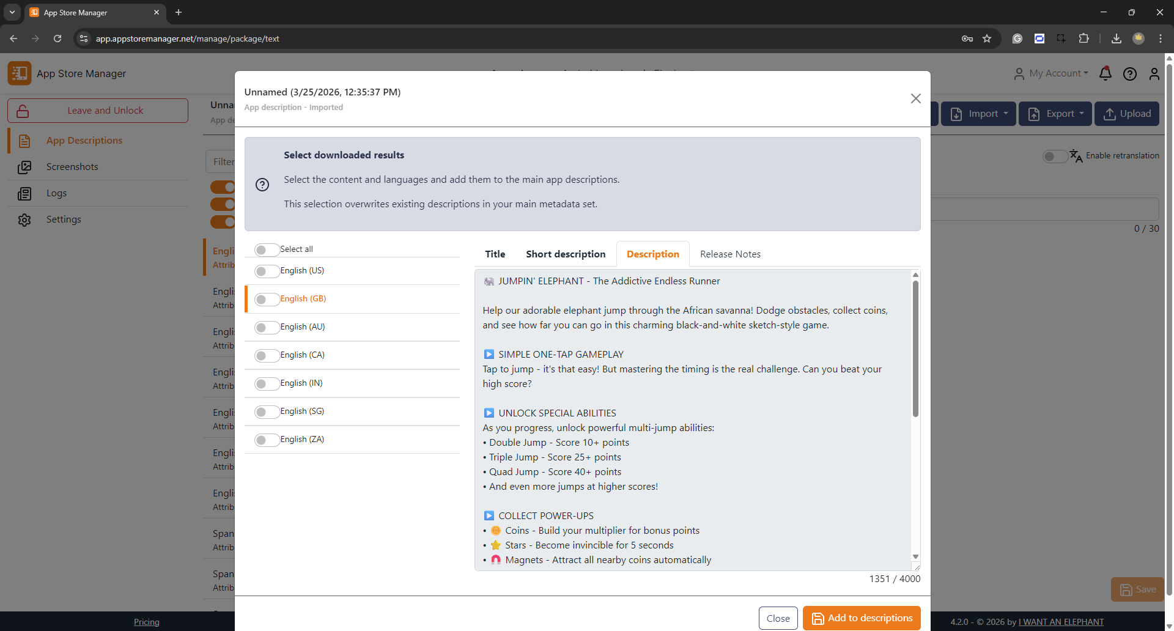This screenshot has width=1174, height=631.
Task: Open the My Account dropdown
Action: point(1051,73)
